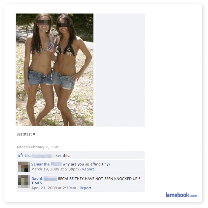This screenshot has width=208, height=208.
Task: Click the 'likes this' text
Action: [62, 156]
